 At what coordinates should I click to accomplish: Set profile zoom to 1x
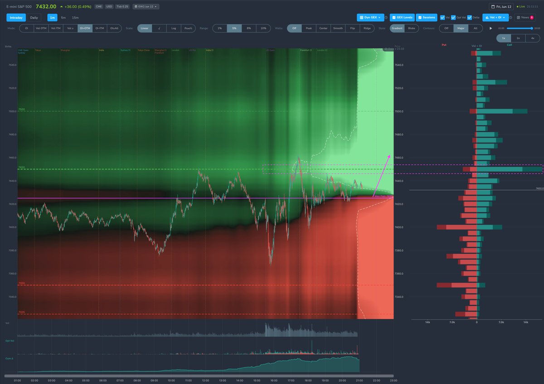503,38
